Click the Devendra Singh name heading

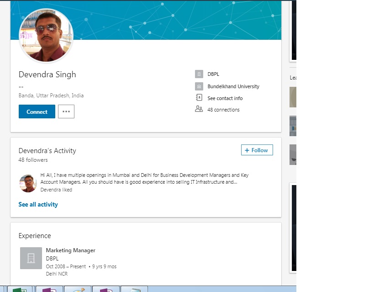(47, 74)
